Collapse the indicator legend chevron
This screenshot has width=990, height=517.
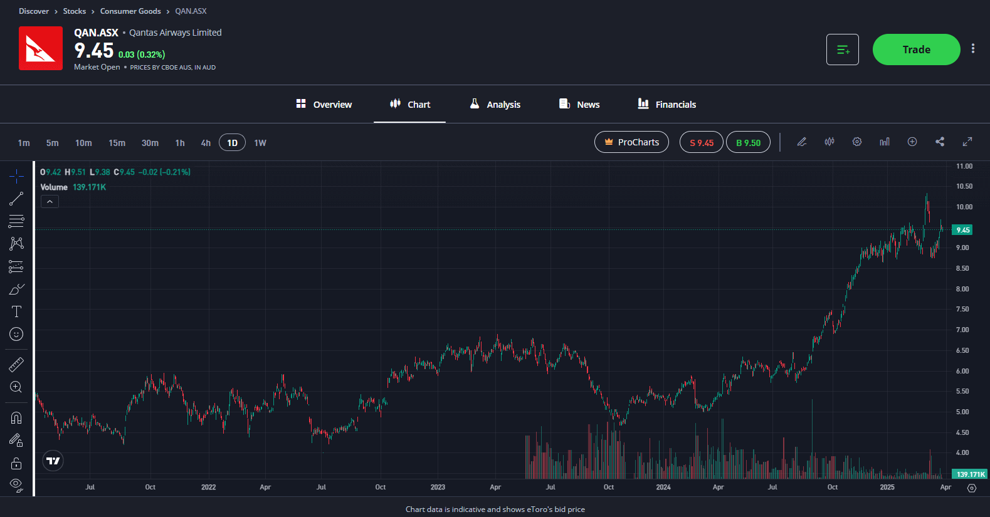click(50, 202)
